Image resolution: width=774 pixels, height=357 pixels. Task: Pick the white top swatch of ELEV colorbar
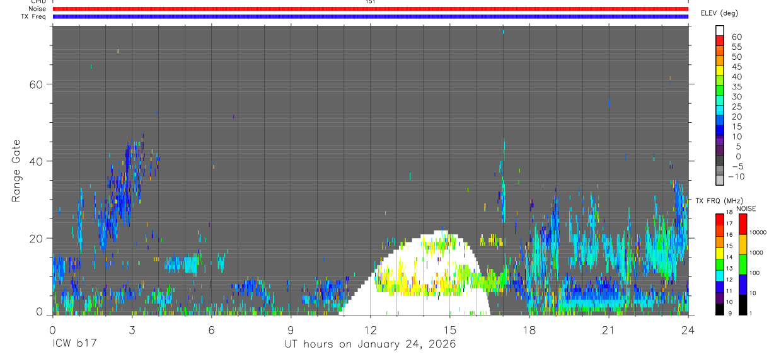coord(720,30)
